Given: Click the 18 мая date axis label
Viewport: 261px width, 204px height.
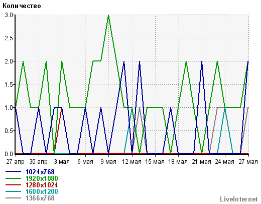Looking at the screenshot, I should pos(178,162).
